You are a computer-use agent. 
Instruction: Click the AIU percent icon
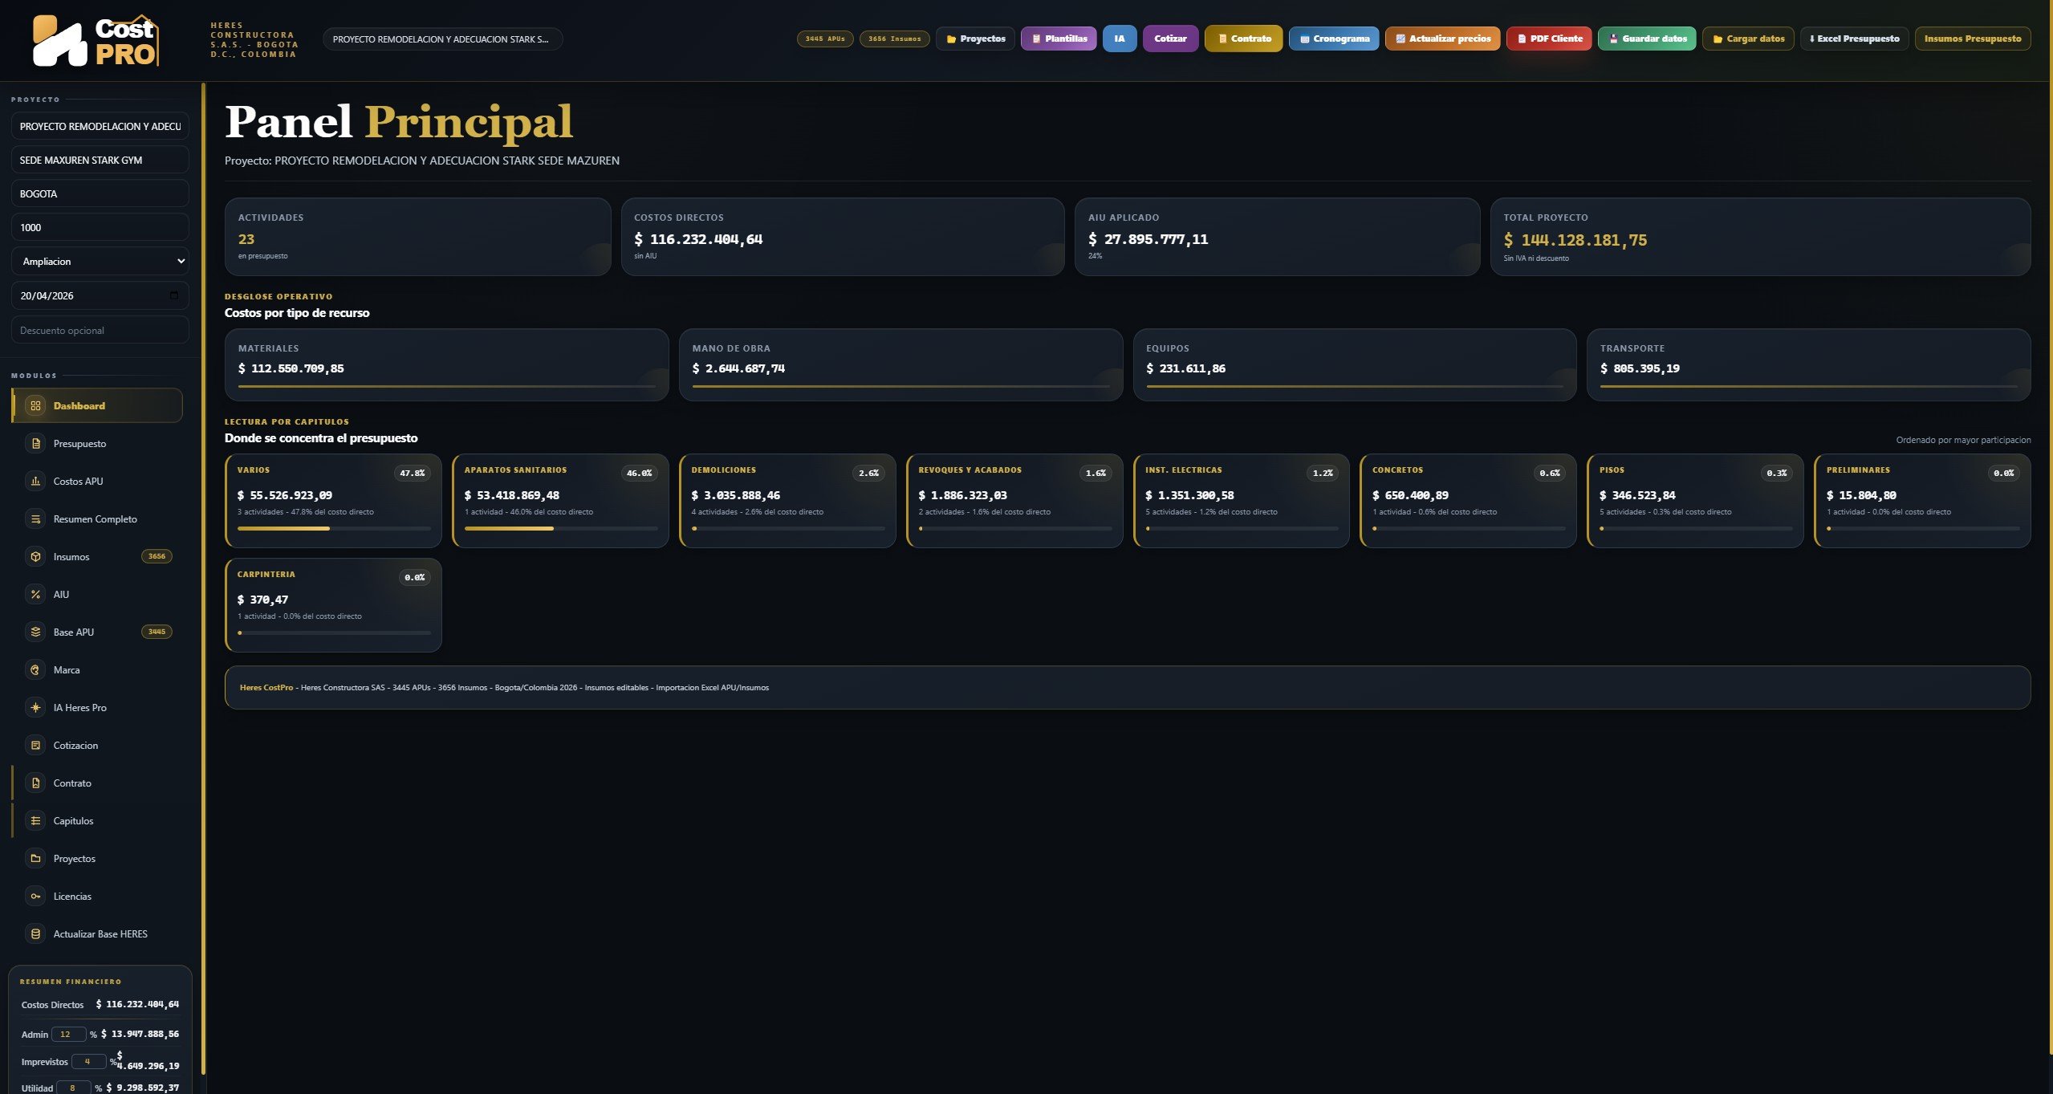point(35,595)
